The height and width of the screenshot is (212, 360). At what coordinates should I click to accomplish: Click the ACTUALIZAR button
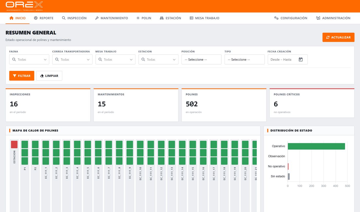click(x=338, y=37)
